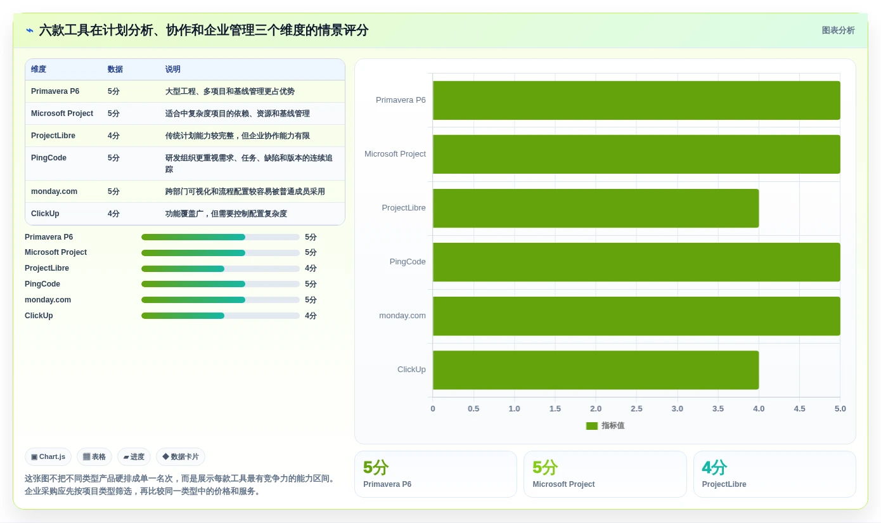Click the Primavera P6 progress bar
This screenshot has width=881, height=523.
click(x=221, y=237)
